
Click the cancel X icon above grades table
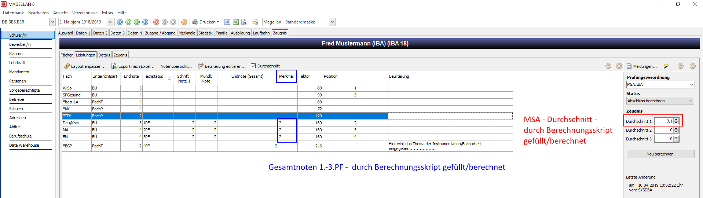coord(619,66)
